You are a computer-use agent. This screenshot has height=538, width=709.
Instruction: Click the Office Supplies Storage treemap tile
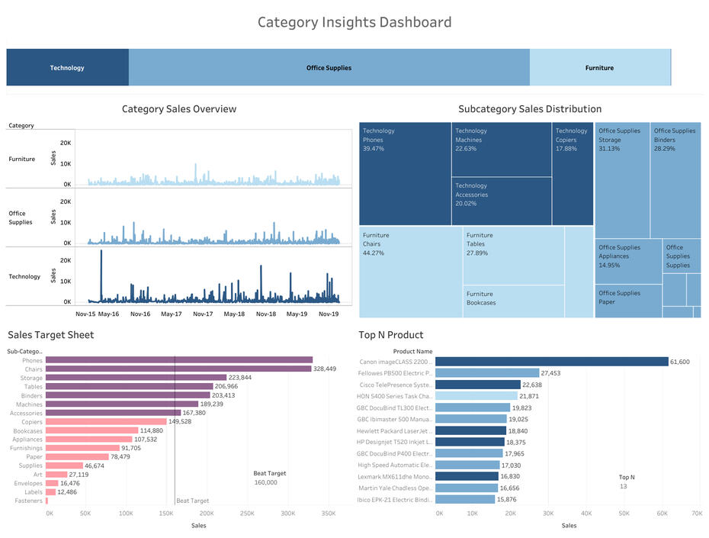(x=622, y=180)
